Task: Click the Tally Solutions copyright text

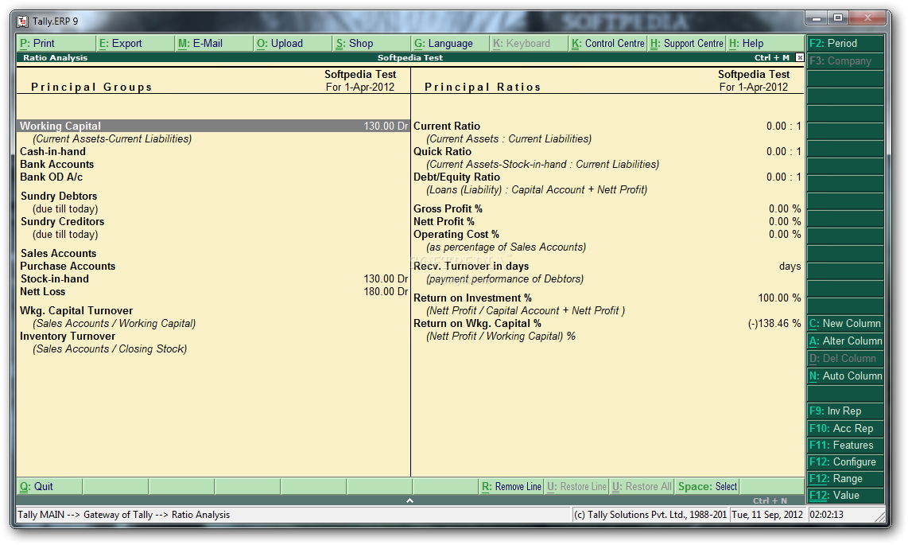Action: (x=650, y=515)
